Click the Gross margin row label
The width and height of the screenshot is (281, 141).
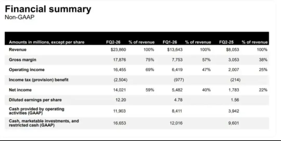23,60
